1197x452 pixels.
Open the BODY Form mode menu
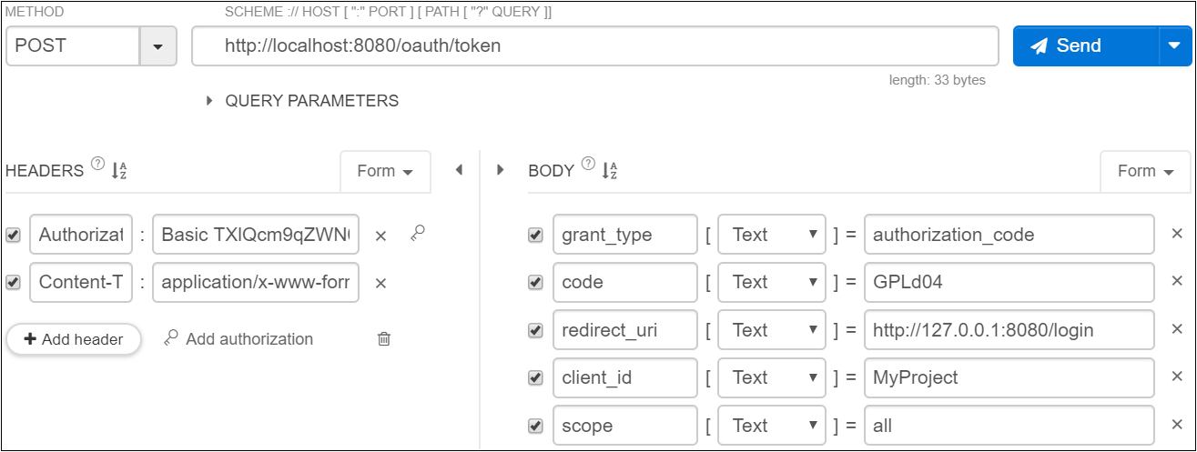click(x=1145, y=171)
